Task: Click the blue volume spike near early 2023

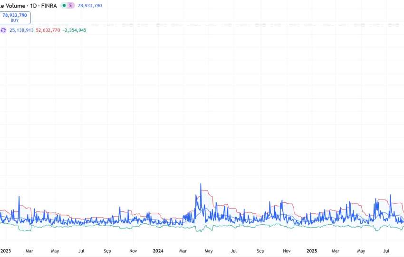Action: click(x=19, y=197)
